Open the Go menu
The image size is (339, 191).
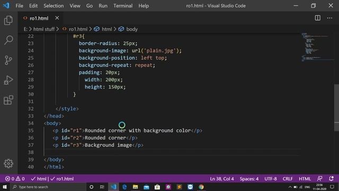pos(90,6)
